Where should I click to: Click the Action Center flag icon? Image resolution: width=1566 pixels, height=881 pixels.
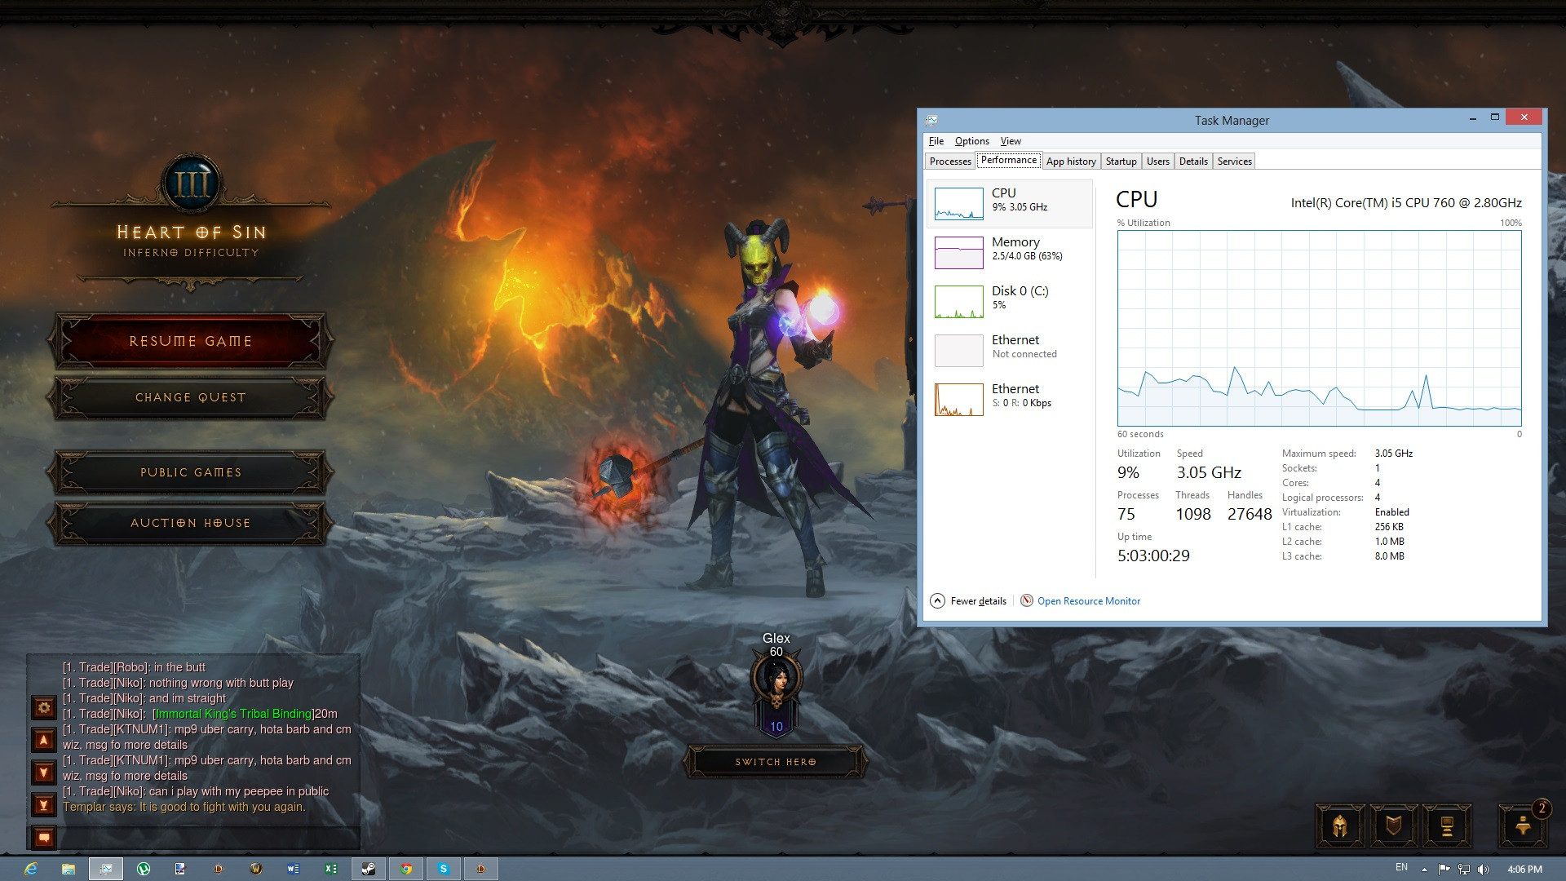coord(1444,870)
